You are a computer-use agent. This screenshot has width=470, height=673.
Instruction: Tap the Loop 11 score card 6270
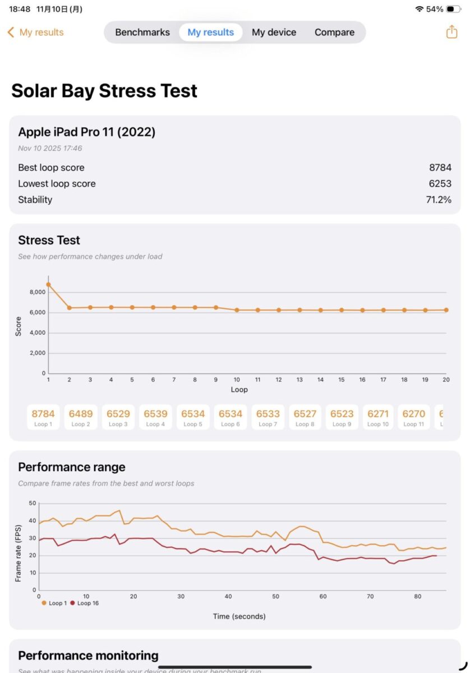pos(414,417)
